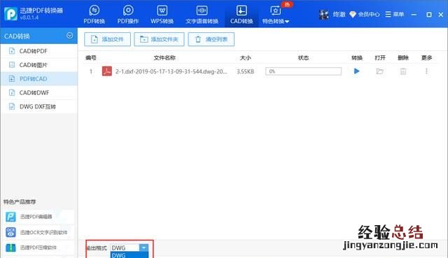Open the PDF操作 toolbar tab
Viewport: 448px width, 258px height.
click(x=128, y=14)
